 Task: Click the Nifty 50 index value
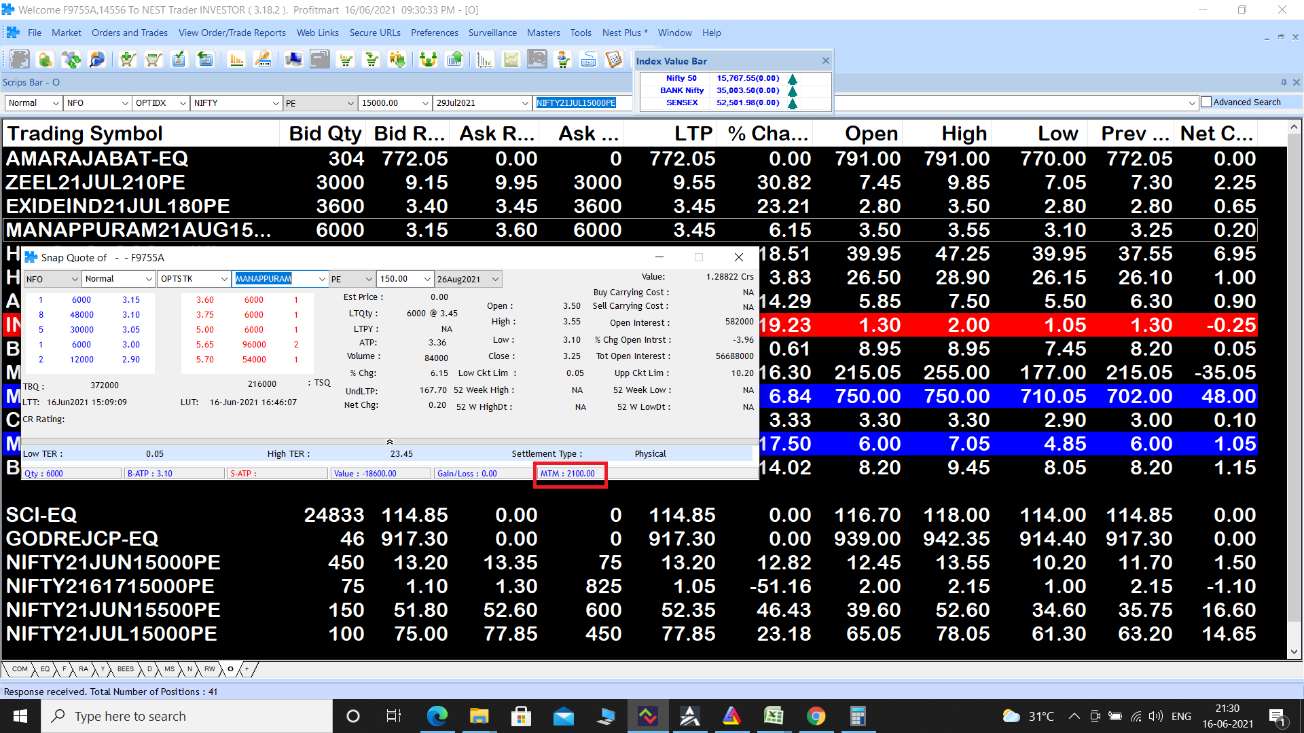[x=748, y=78]
